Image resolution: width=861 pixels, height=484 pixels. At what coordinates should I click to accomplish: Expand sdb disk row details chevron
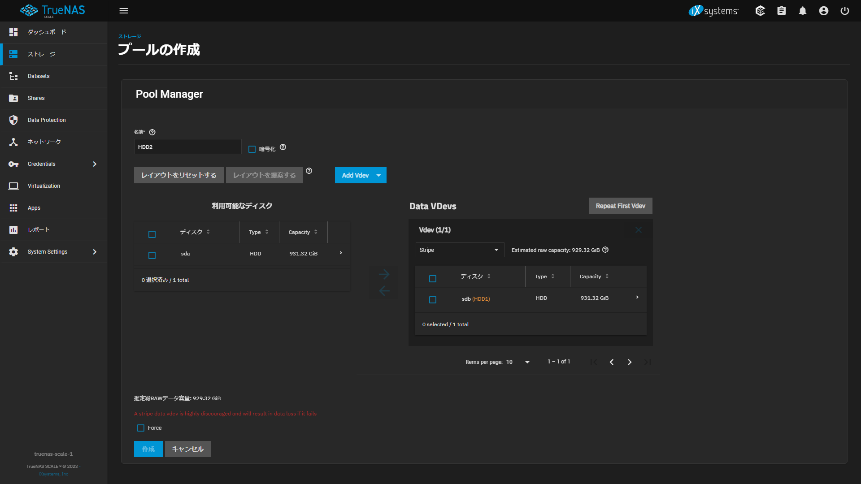(637, 298)
